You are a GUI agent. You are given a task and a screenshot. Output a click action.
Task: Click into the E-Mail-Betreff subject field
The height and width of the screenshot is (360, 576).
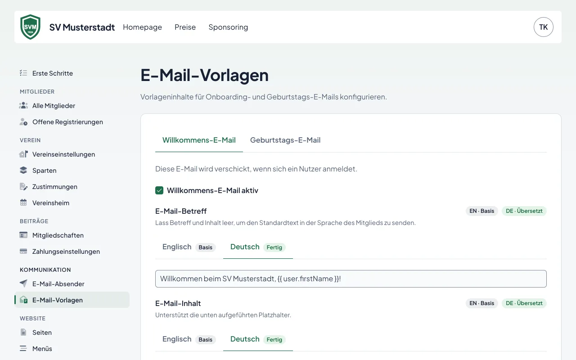pyautogui.click(x=351, y=279)
